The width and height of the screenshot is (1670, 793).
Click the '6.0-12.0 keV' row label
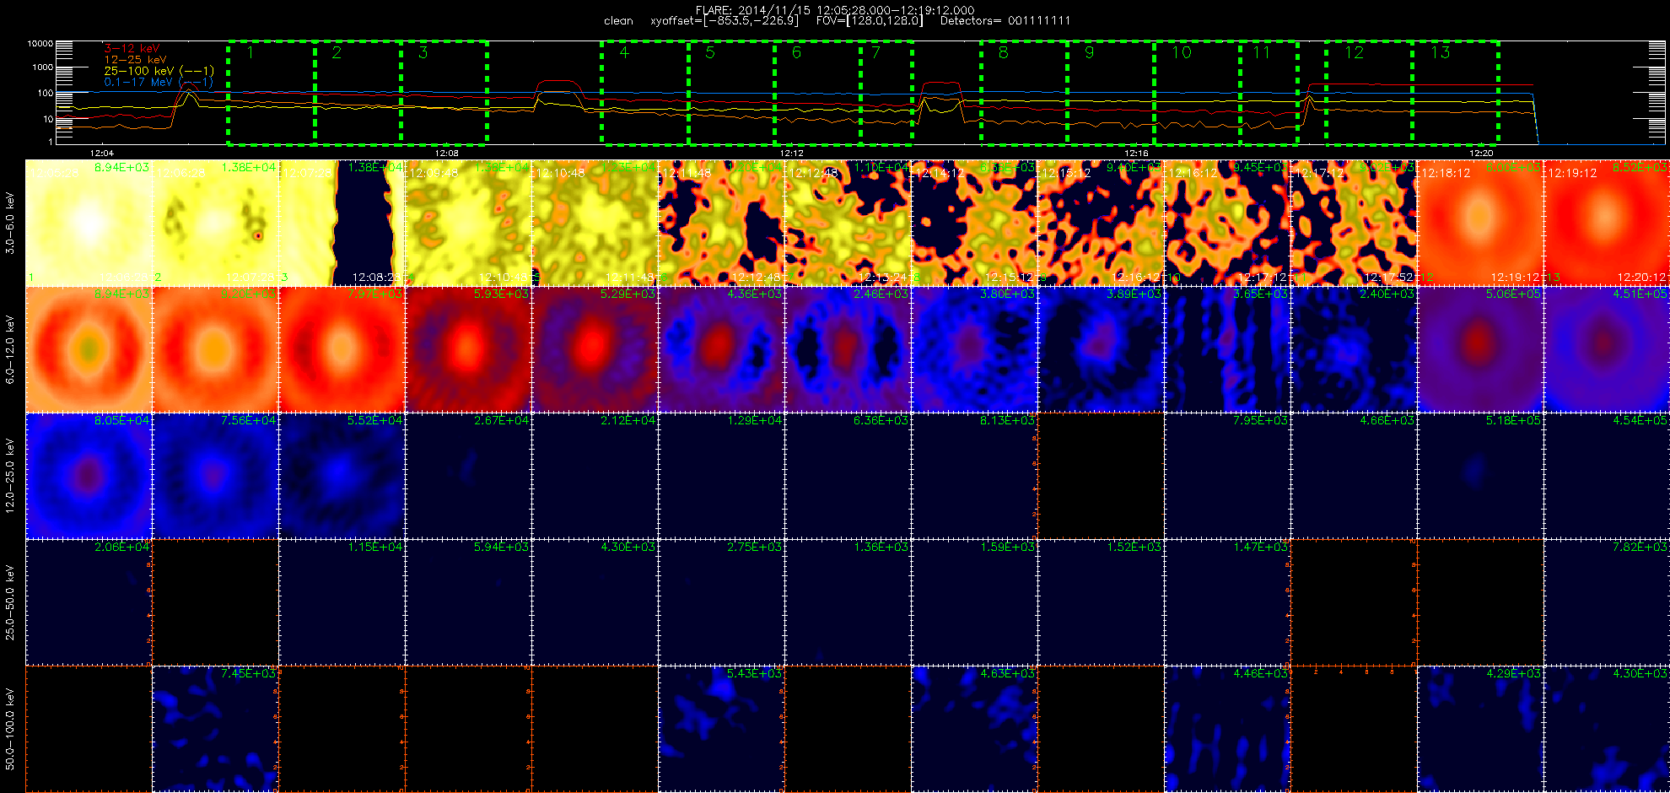click(10, 349)
